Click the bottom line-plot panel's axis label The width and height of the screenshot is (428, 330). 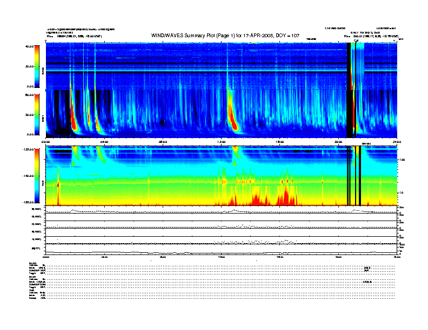(x=36, y=249)
